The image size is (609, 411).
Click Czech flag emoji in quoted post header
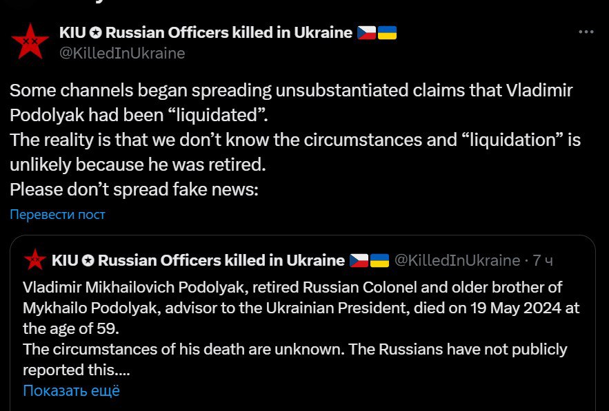click(x=359, y=260)
